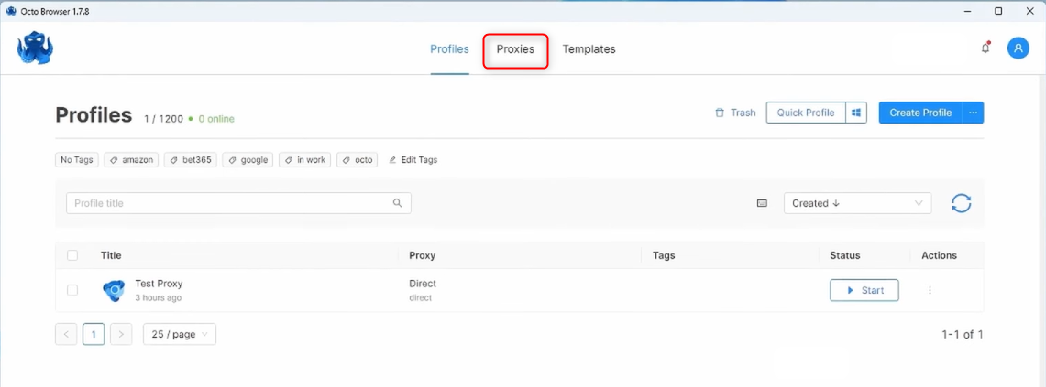Switch to the Templates tab
The width and height of the screenshot is (1046, 387).
pyautogui.click(x=589, y=49)
